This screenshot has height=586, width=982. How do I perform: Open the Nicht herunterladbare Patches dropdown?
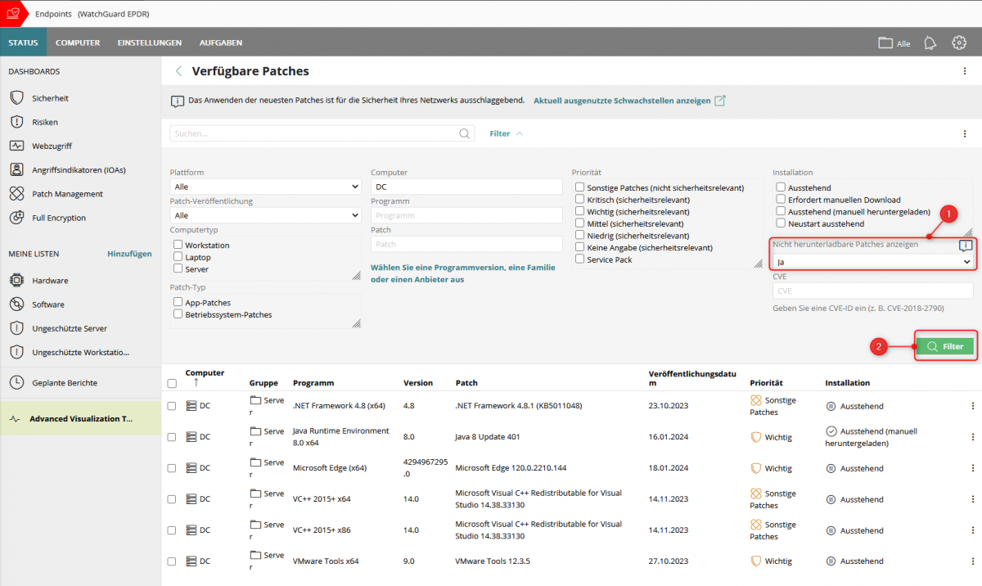click(872, 259)
